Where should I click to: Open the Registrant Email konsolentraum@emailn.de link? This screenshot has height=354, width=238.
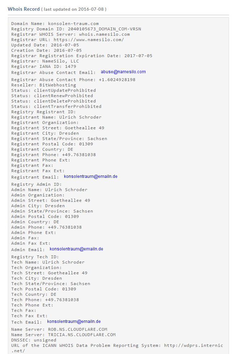[x=90, y=176]
